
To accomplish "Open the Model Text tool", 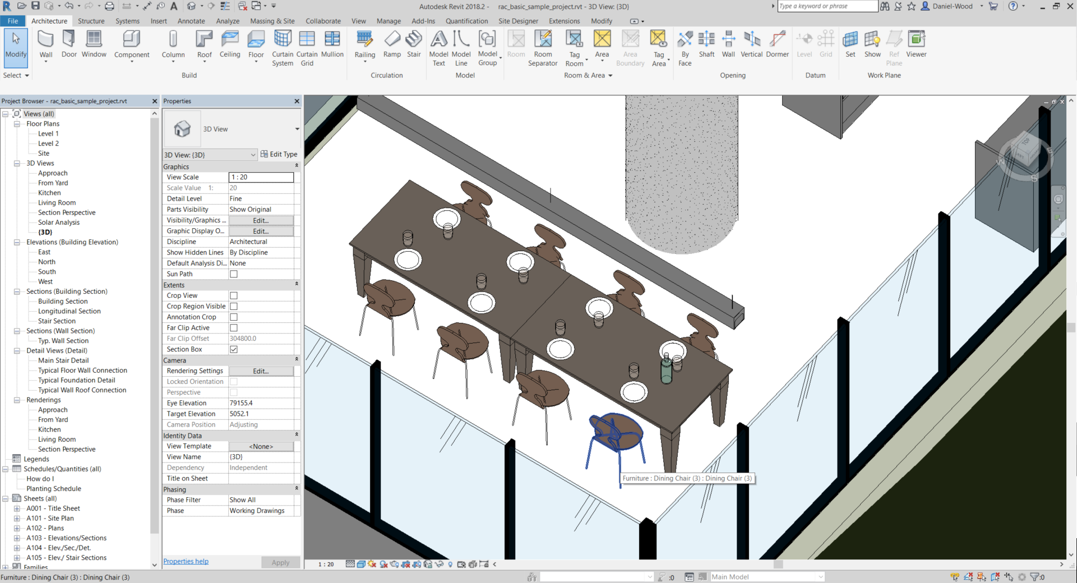I will pos(438,48).
